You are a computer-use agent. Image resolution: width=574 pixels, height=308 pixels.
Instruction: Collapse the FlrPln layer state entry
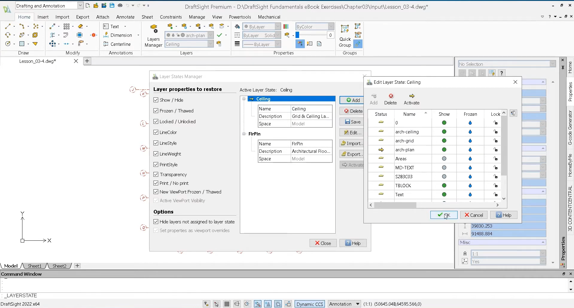point(244,134)
